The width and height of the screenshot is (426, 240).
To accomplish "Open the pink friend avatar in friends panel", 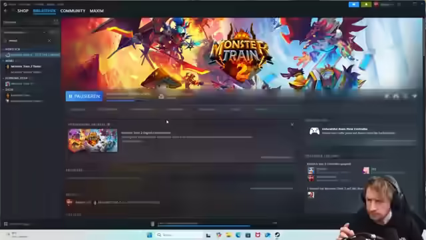I will (x=366, y=171).
